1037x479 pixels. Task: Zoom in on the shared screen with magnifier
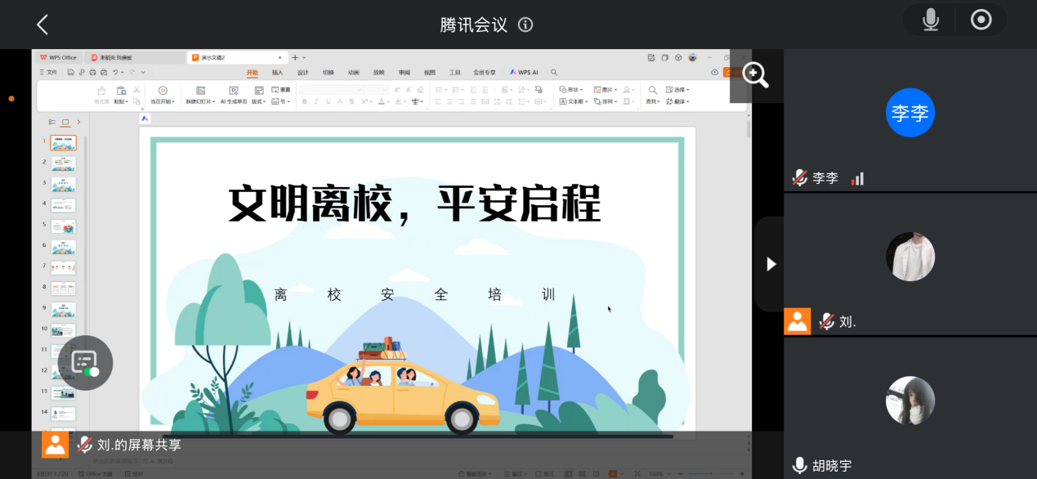(755, 74)
